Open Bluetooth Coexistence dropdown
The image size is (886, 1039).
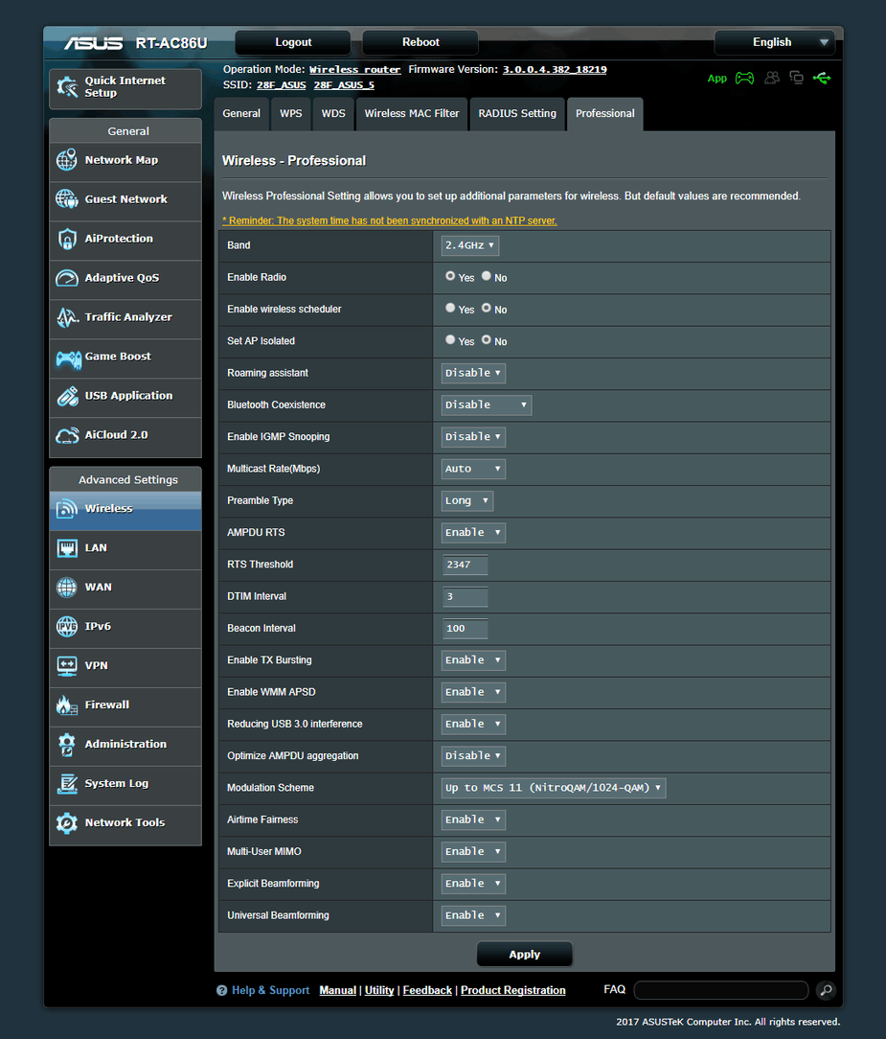point(487,404)
